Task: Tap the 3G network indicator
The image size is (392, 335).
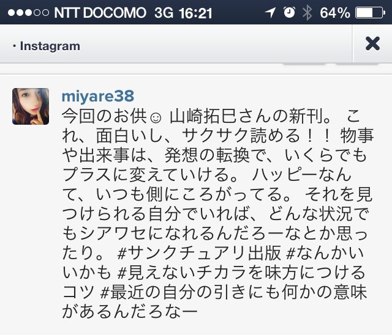Action: pos(164,13)
